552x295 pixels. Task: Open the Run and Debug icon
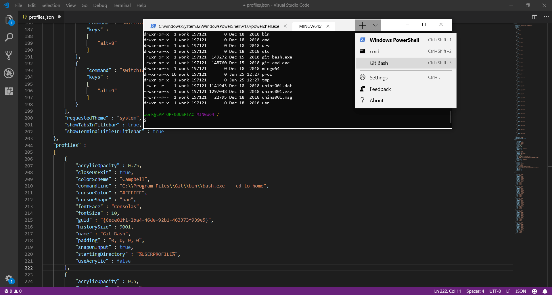pyautogui.click(x=9, y=73)
